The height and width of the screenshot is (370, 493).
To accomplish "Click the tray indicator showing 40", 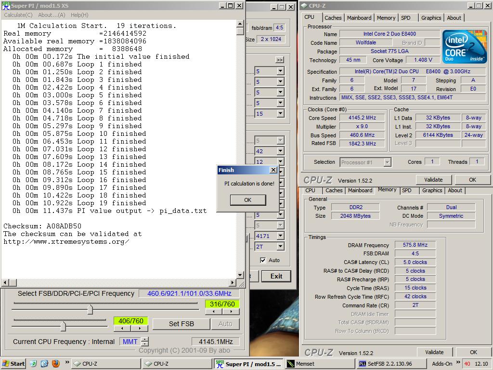I will click(x=467, y=364).
